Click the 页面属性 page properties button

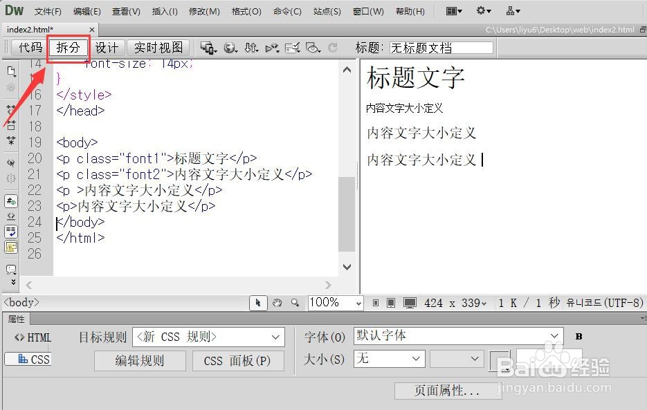coord(448,391)
